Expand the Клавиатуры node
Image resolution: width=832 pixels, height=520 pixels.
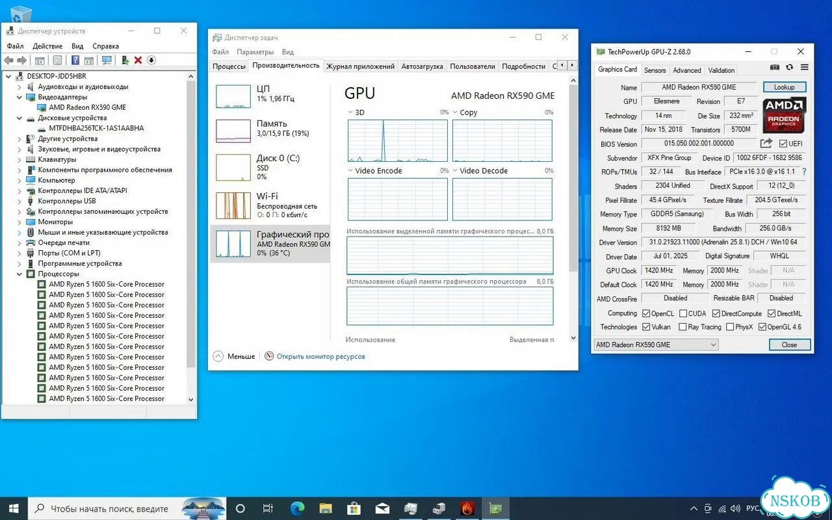tap(19, 159)
